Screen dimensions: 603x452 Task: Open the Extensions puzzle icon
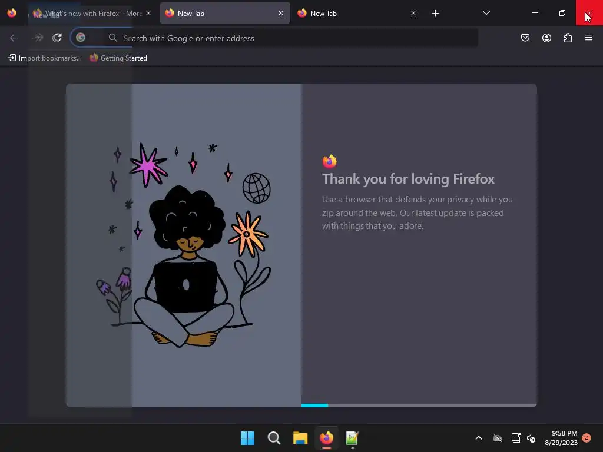(x=568, y=38)
